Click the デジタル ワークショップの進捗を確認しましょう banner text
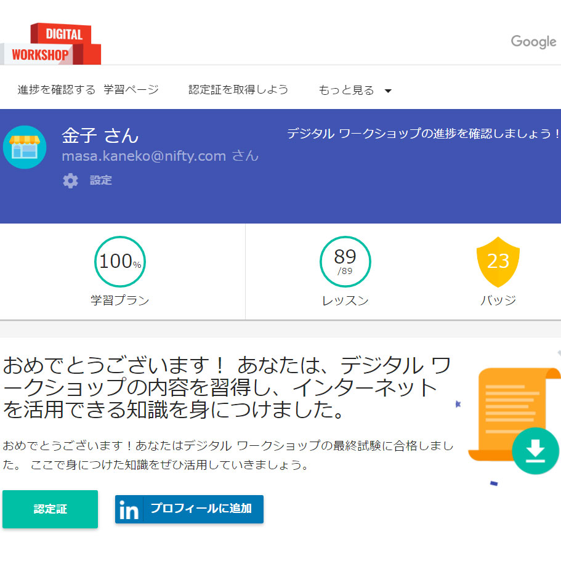Screen dimensions: 561x561 423,134
